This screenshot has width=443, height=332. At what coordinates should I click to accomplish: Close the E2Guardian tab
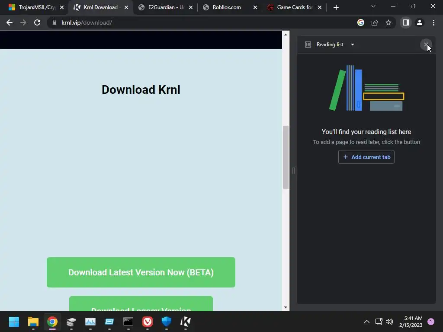pyautogui.click(x=191, y=7)
